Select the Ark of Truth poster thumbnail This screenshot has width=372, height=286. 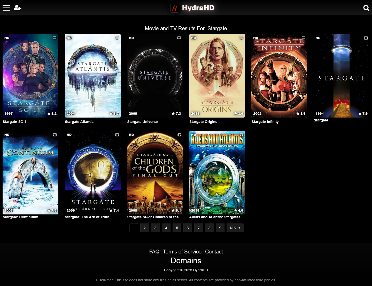coord(93,173)
